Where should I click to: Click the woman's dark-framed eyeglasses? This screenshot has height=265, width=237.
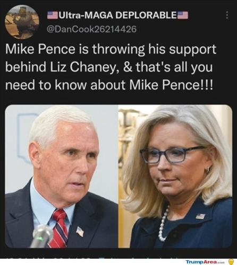172,155
